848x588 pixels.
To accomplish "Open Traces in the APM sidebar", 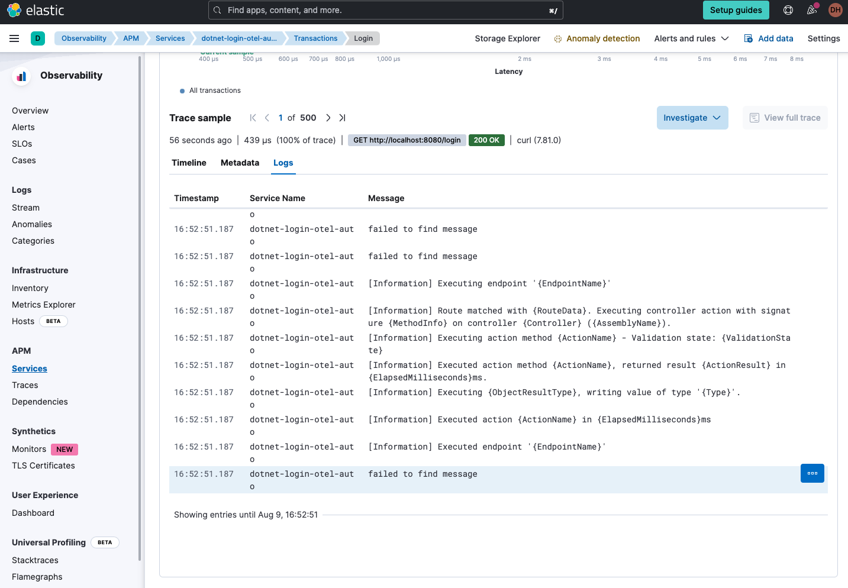I will pos(25,385).
